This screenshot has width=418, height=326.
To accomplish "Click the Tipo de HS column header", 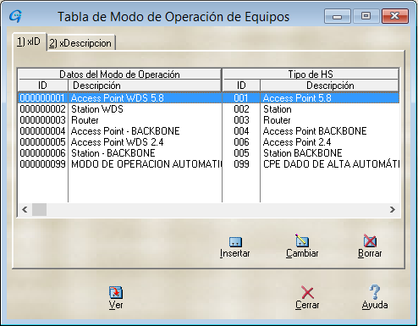I will tap(311, 75).
